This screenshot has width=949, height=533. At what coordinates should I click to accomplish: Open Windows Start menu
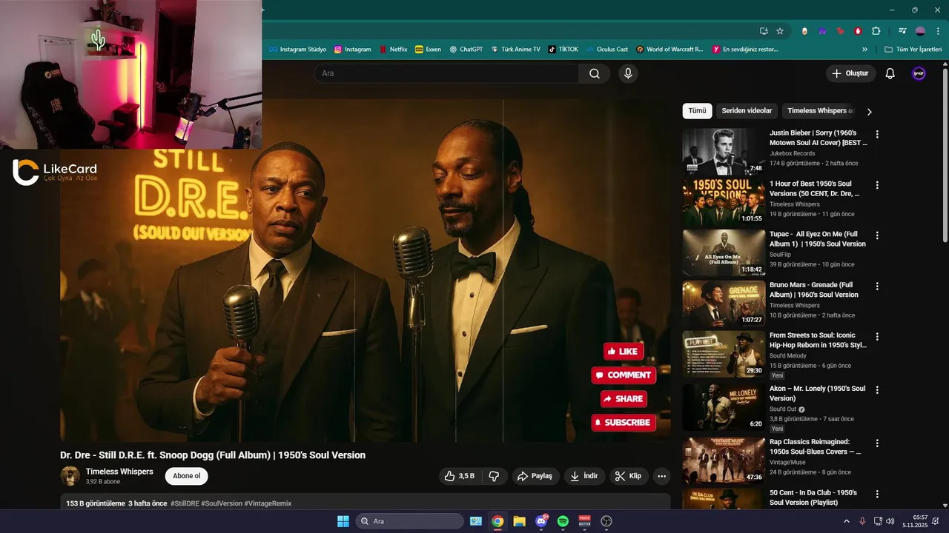pyautogui.click(x=343, y=521)
